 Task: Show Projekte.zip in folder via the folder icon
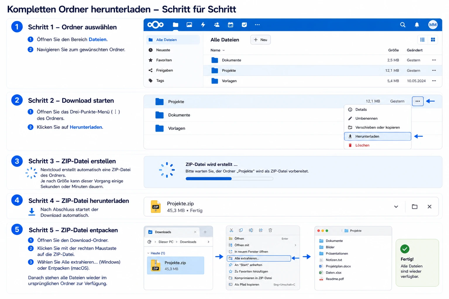tap(414, 207)
